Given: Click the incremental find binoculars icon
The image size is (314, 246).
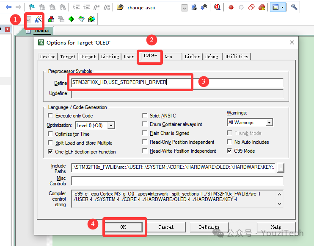Looking at the screenshot, I should 204,7.
